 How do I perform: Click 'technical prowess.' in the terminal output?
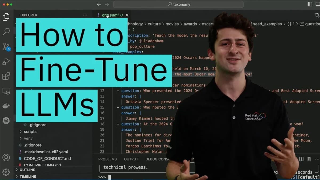click(126, 167)
